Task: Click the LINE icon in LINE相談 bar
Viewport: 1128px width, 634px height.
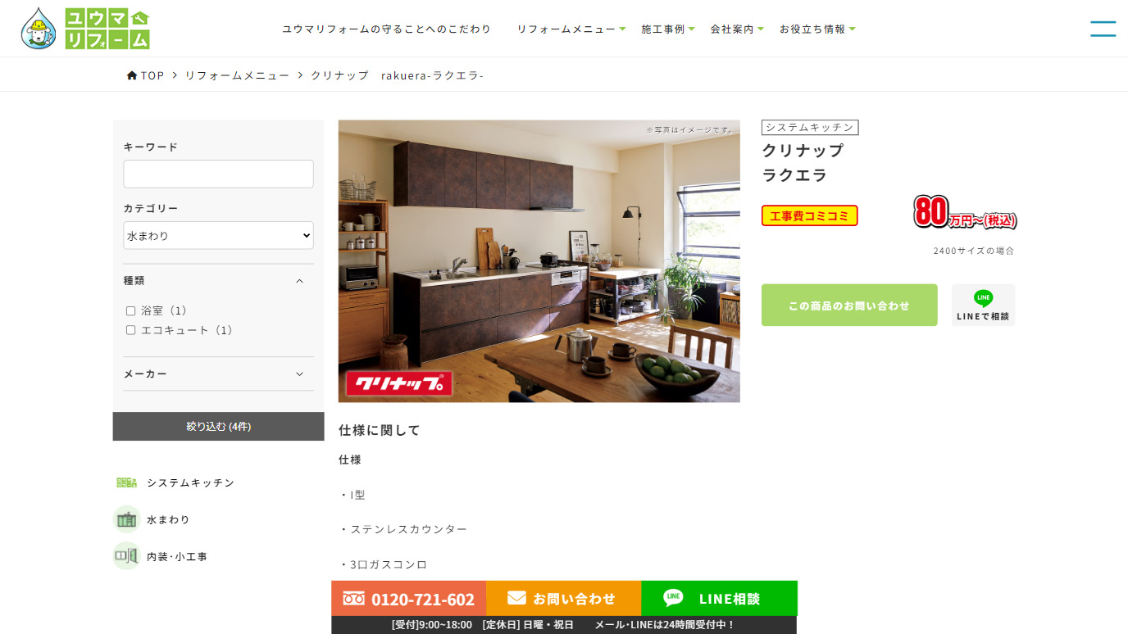Action: [673, 598]
